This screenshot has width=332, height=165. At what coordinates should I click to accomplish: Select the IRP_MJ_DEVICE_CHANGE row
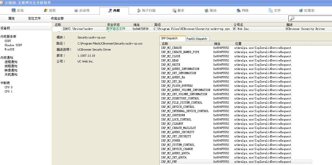pos(236,149)
